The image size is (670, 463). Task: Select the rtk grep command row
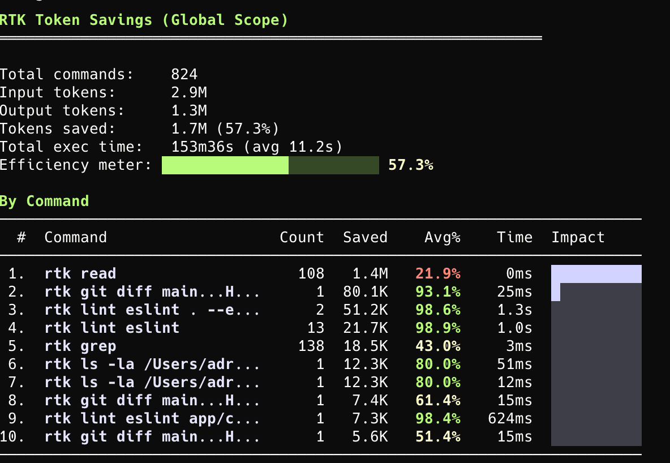click(x=320, y=346)
